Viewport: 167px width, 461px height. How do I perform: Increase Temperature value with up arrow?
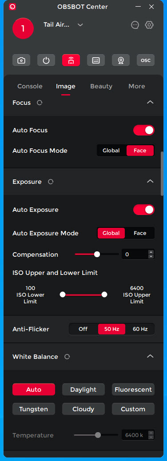pos(151,433)
